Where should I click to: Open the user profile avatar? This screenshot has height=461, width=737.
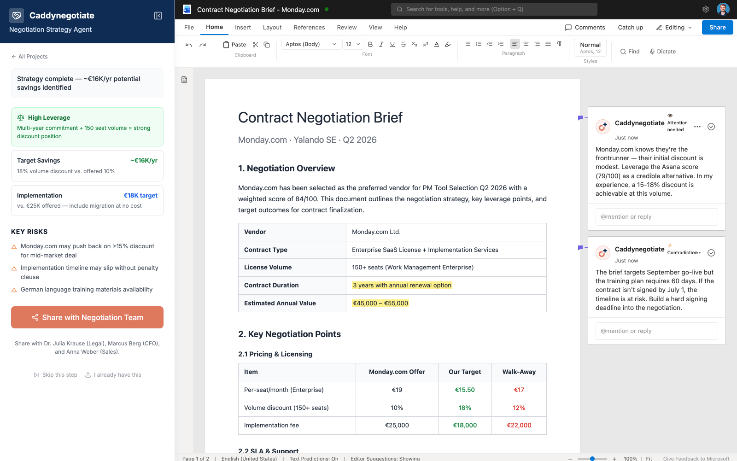click(723, 9)
